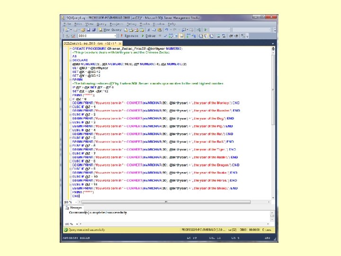Click the Connect icon left of the DB03 box
The image size is (341, 256).
pos(67,36)
